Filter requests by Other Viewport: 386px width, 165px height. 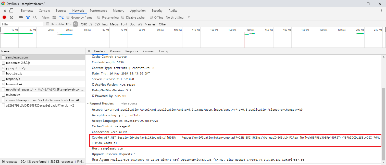tap(163, 24)
